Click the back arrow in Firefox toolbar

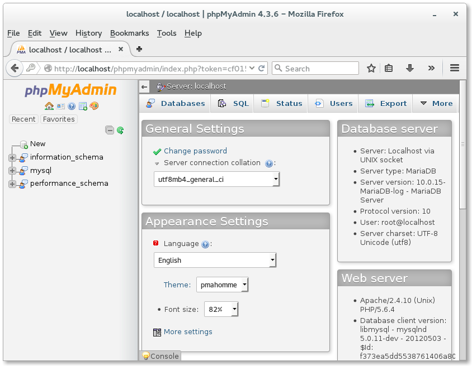[x=15, y=69]
